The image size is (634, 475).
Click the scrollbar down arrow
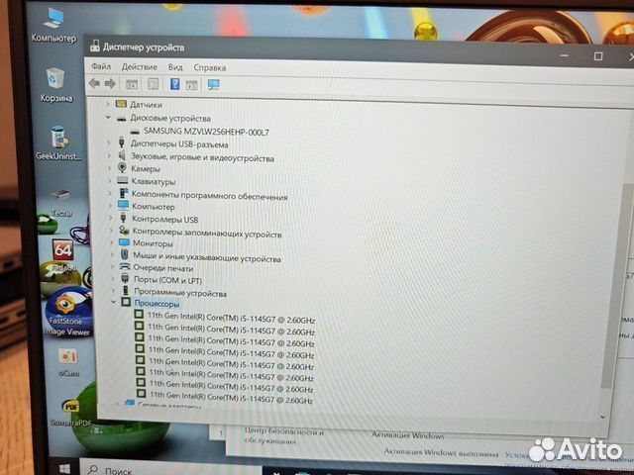pos(603,417)
